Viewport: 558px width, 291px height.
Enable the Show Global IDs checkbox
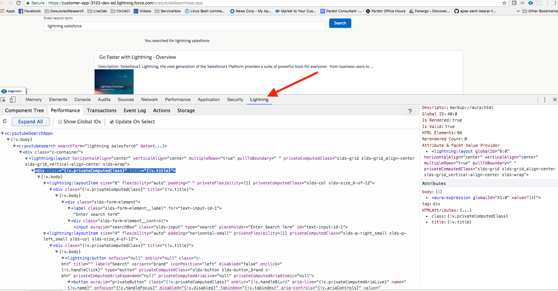(60, 122)
